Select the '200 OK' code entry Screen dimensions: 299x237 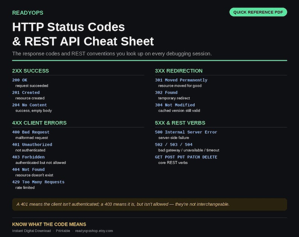tap(20, 80)
